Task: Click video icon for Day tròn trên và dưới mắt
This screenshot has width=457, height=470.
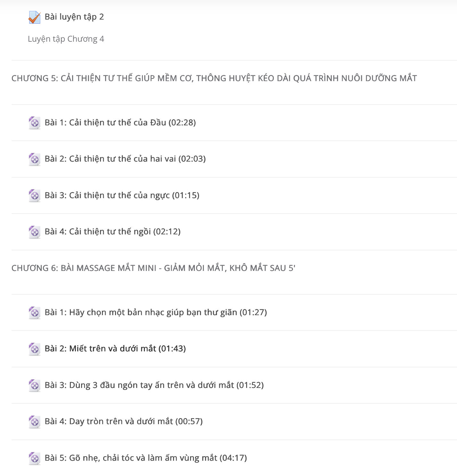Action: tap(34, 422)
